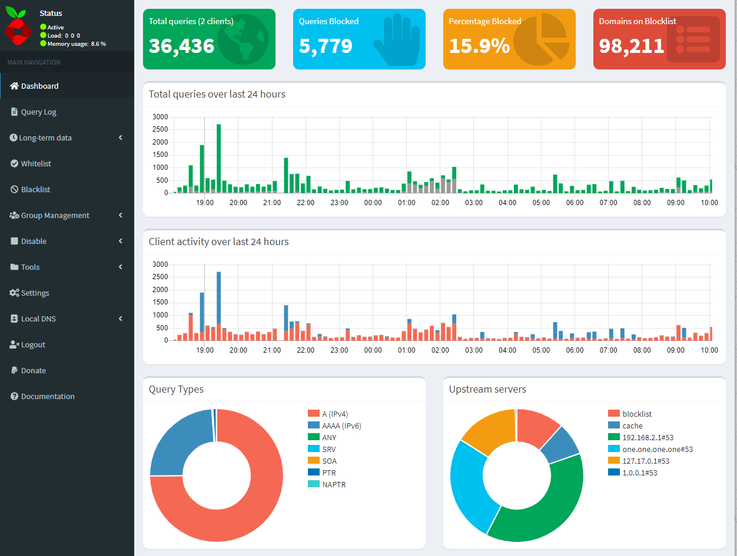
Task: Click the Local DNS address book icon
Action: pos(15,319)
